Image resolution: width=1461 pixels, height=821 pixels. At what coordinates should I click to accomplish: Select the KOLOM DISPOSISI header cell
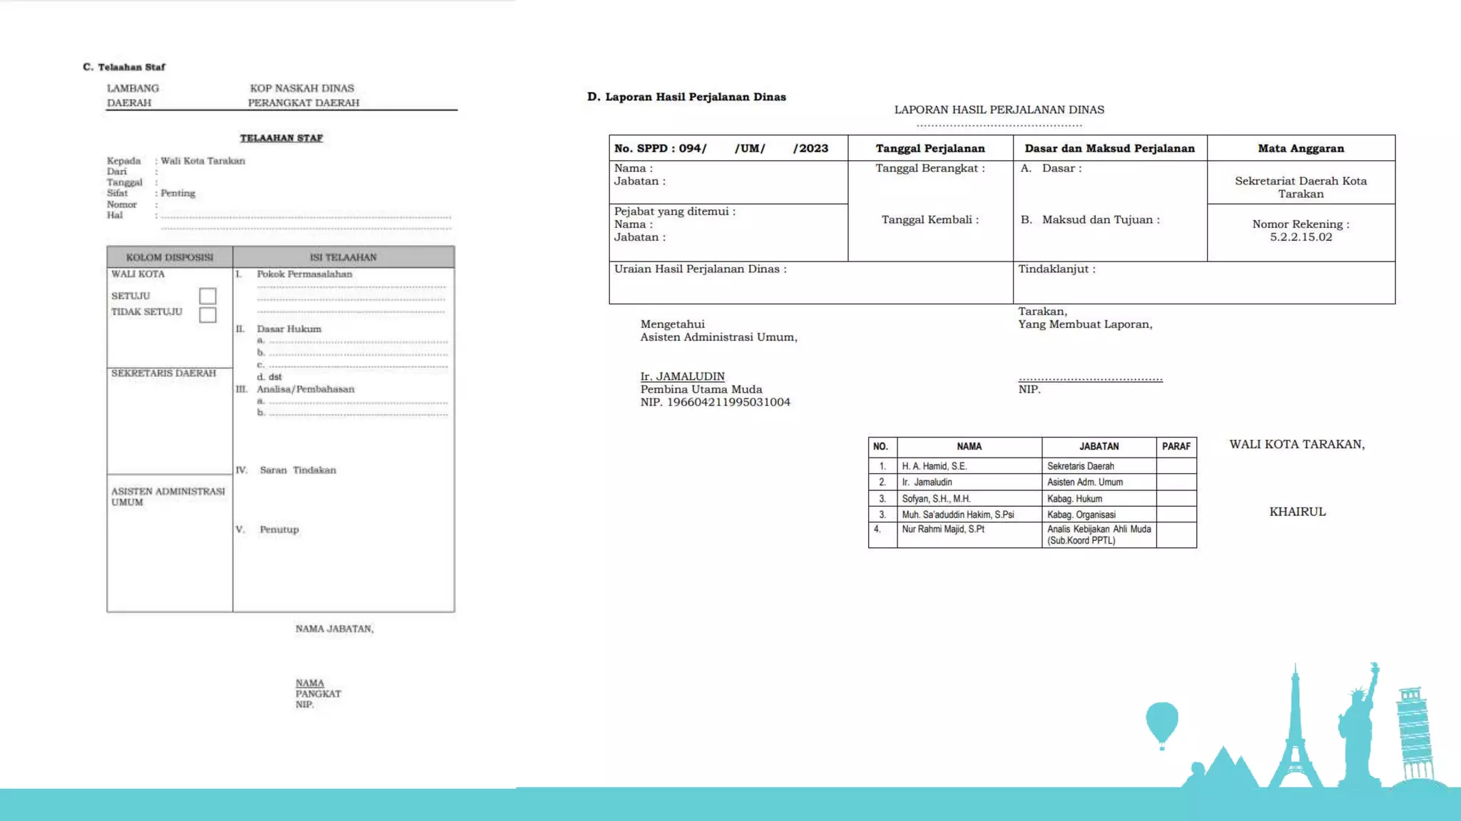click(x=170, y=257)
